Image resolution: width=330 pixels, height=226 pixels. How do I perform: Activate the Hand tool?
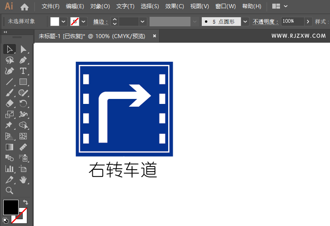[23, 180]
